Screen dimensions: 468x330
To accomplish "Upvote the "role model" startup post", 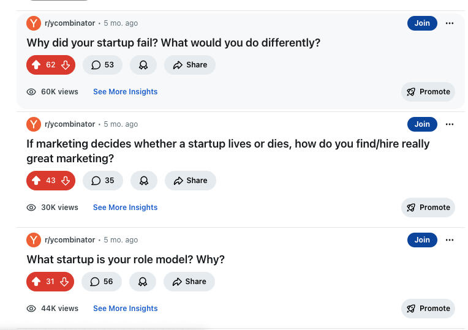I will 36,282.
